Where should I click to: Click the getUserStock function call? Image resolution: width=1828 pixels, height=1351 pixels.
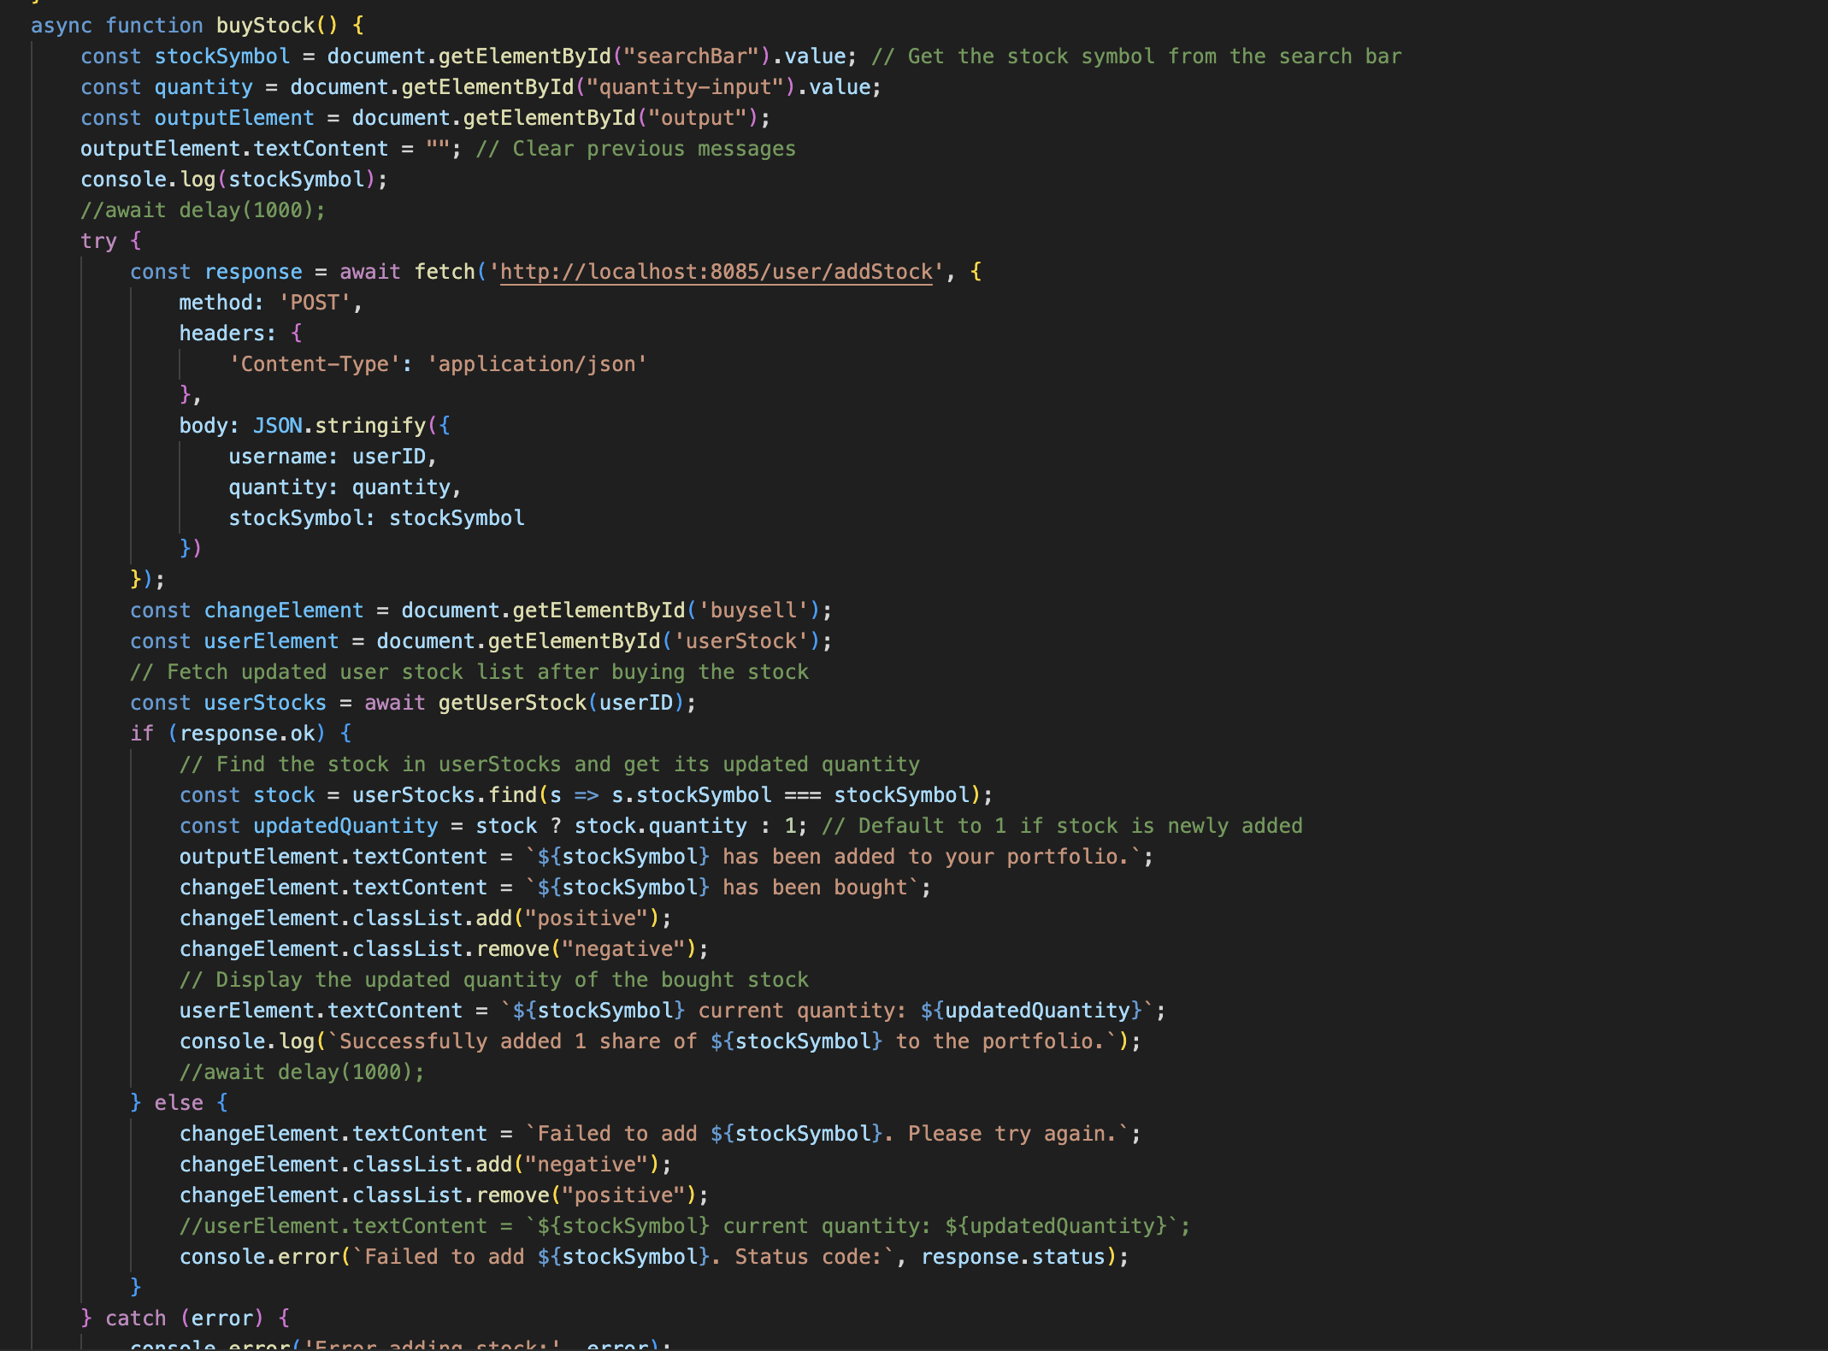512,703
